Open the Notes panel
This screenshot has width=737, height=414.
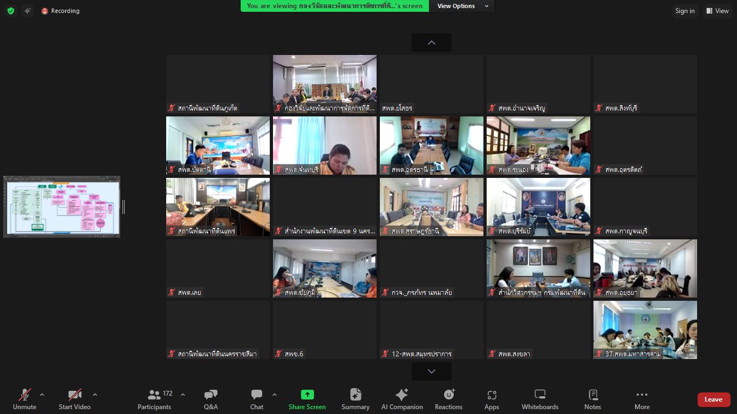point(592,399)
